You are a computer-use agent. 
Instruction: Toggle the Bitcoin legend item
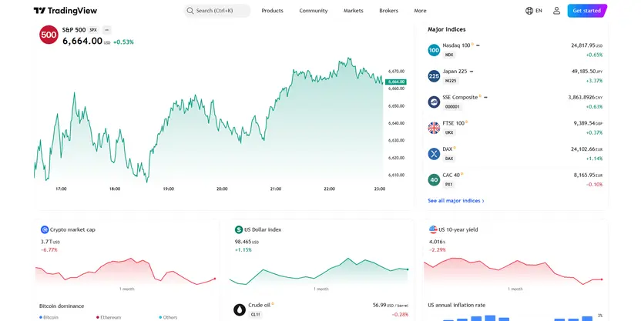(x=49, y=317)
